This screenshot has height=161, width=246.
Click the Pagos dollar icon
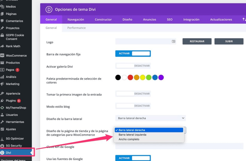(x=2, y=70)
